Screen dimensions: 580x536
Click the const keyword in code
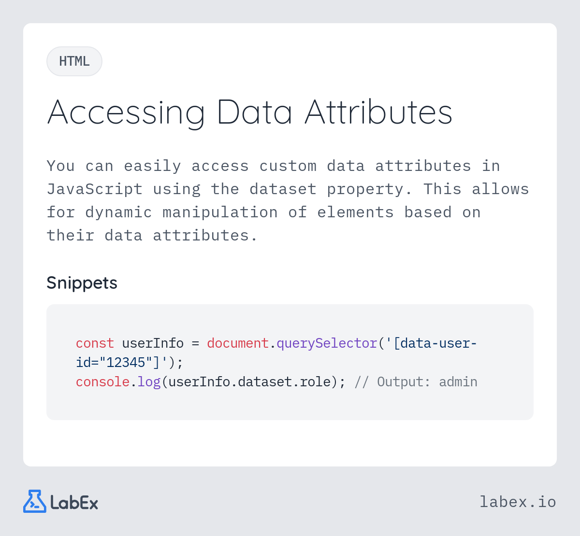point(95,343)
